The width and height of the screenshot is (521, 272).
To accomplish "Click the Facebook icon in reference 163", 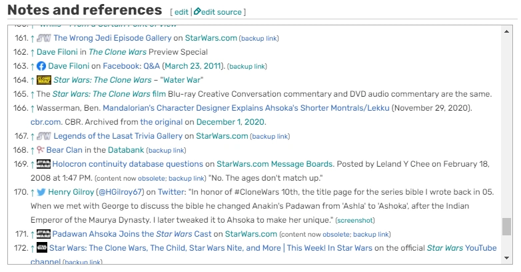I will 41,66.
